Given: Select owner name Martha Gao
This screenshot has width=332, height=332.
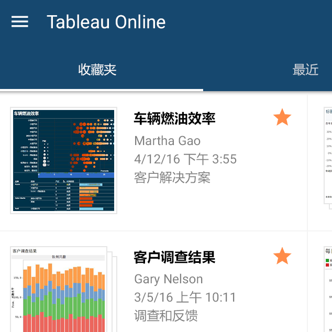Looking at the screenshot, I should tap(167, 140).
